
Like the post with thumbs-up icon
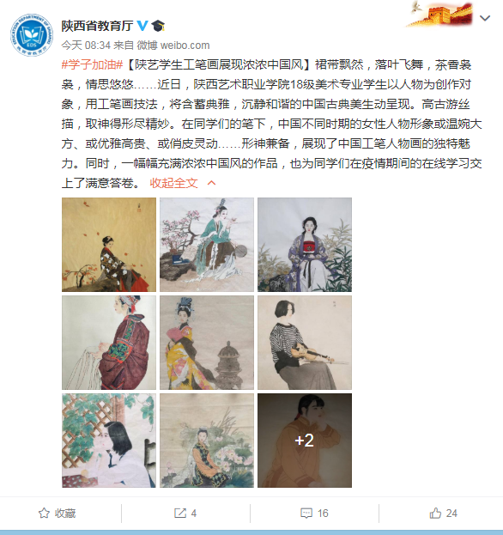(435, 513)
